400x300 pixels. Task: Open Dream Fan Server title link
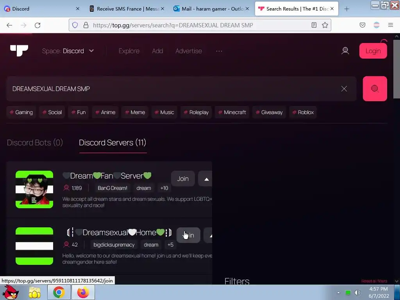[x=107, y=176]
